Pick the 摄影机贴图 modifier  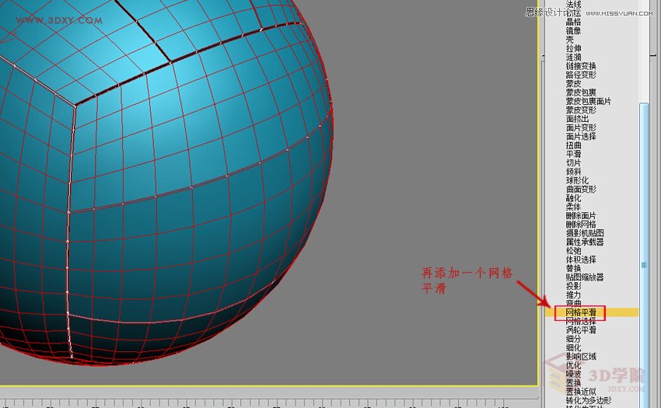point(584,233)
